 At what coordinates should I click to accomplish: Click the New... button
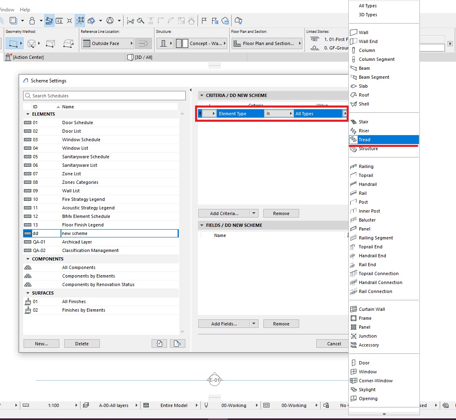pos(41,344)
